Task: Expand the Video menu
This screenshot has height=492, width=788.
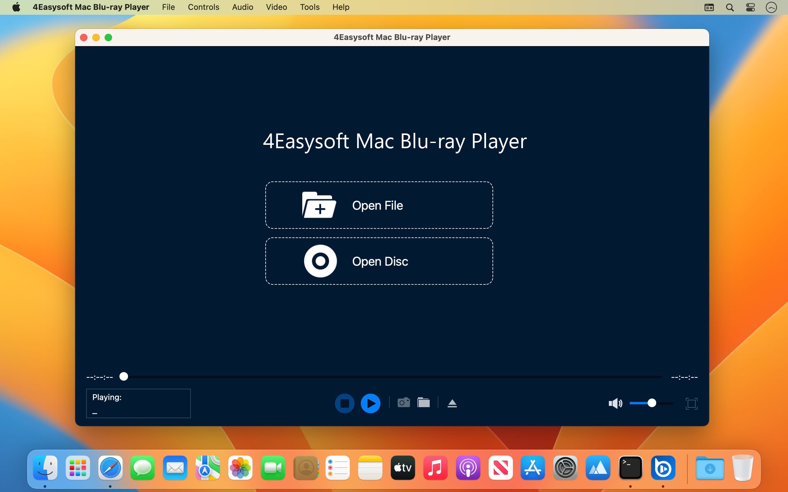Action: click(x=276, y=7)
